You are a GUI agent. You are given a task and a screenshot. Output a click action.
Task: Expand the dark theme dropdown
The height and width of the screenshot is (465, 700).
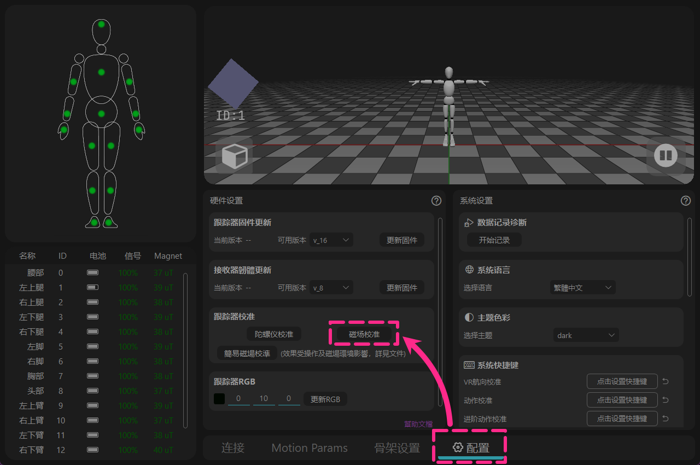click(x=586, y=335)
